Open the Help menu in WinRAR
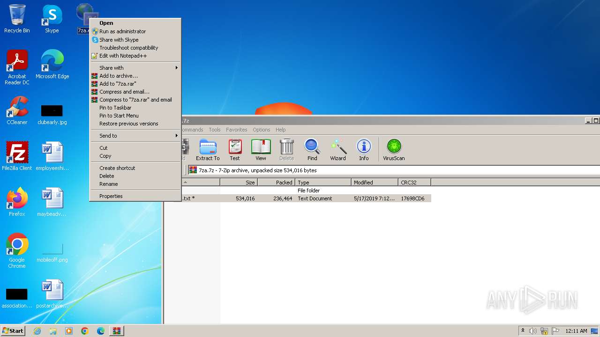600x337 pixels. (x=281, y=130)
